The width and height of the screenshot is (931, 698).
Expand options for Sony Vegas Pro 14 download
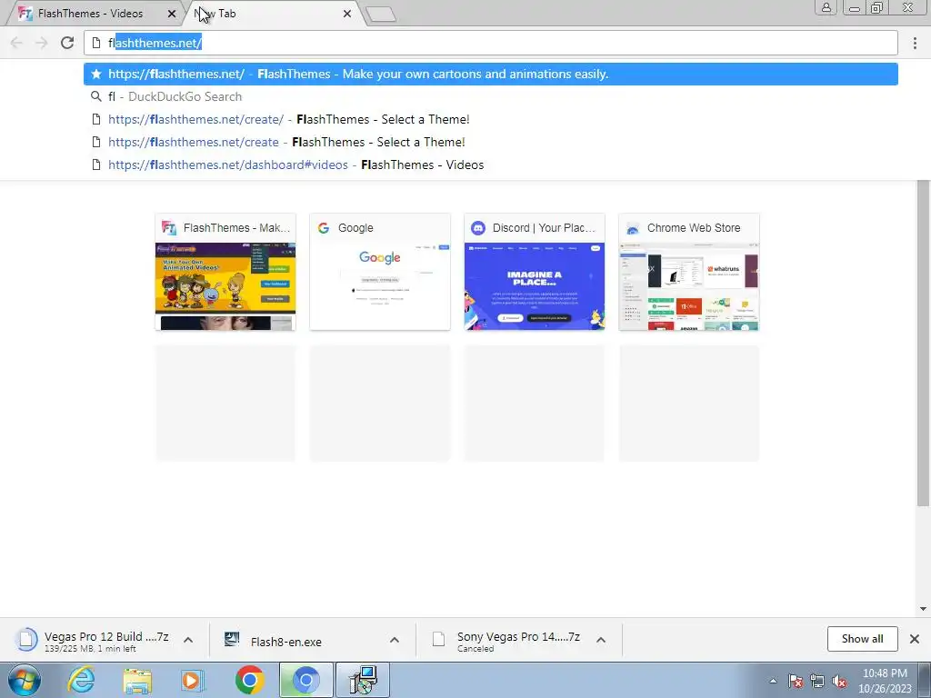pyautogui.click(x=601, y=640)
